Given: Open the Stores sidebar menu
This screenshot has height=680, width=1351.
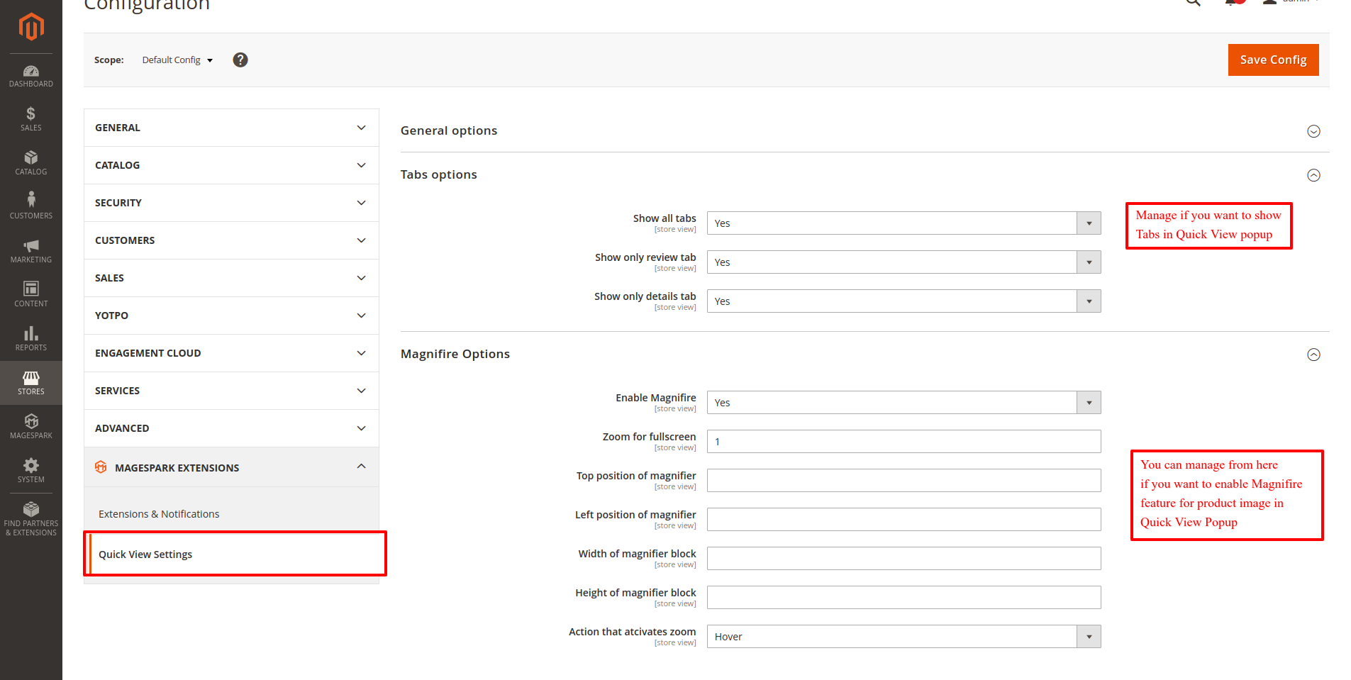Looking at the screenshot, I should (x=31, y=383).
